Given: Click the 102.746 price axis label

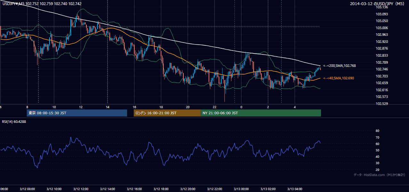Looking at the screenshot, I should pos(382,69).
